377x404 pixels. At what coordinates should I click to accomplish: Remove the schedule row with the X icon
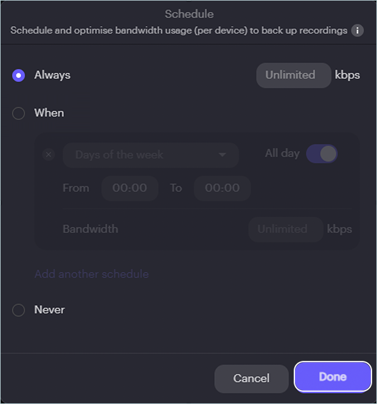click(x=49, y=155)
